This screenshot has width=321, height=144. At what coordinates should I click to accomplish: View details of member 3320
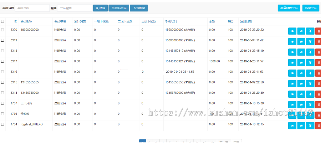click(292, 31)
